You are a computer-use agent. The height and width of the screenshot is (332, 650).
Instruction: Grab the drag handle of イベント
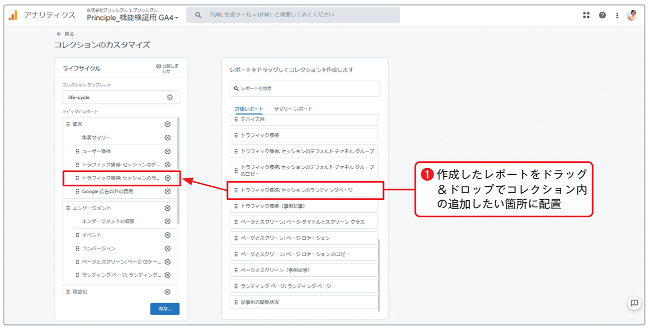point(77,235)
